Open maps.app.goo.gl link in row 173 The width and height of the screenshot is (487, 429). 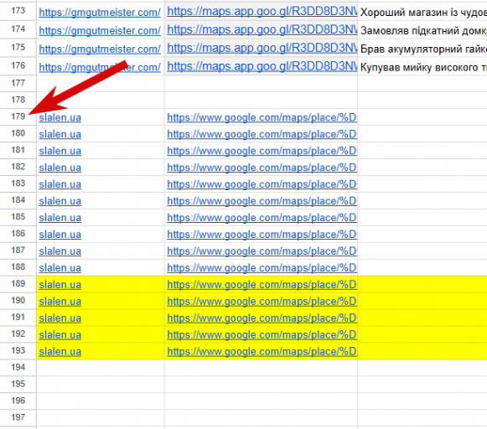pos(262,12)
